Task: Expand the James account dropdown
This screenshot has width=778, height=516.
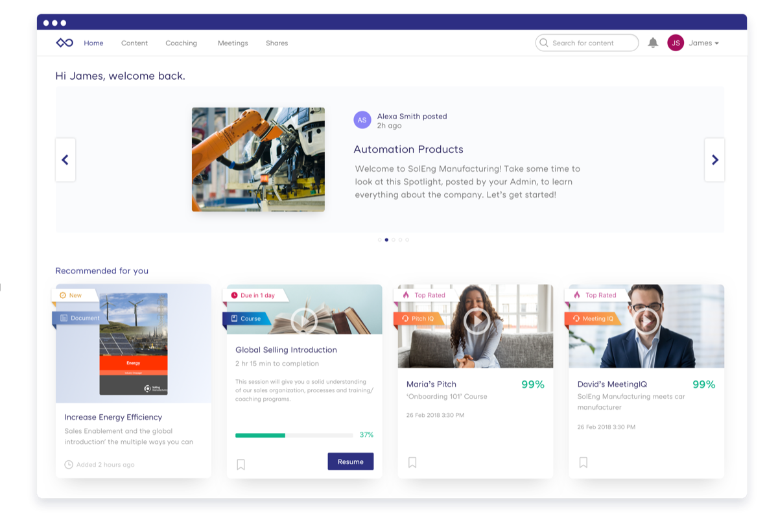Action: (704, 43)
